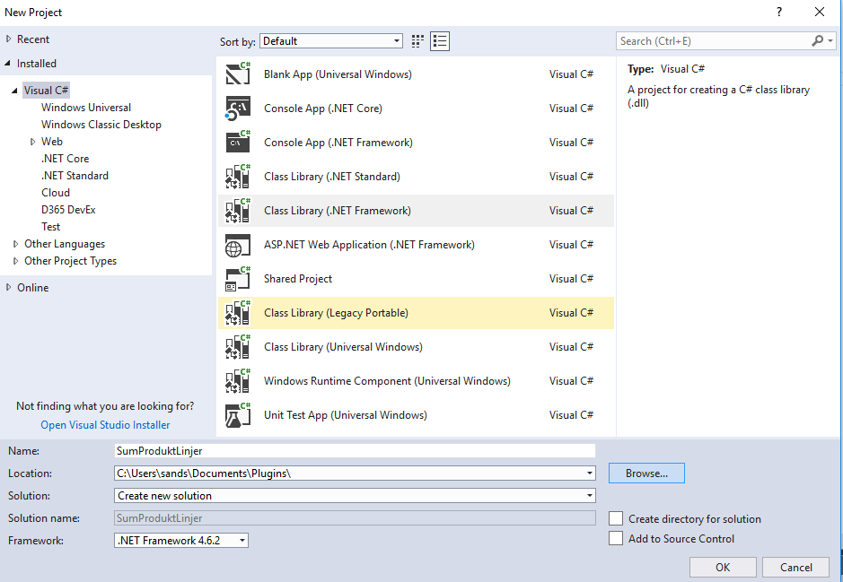
Task: Open the search options dropdown arrow
Action: click(x=830, y=41)
